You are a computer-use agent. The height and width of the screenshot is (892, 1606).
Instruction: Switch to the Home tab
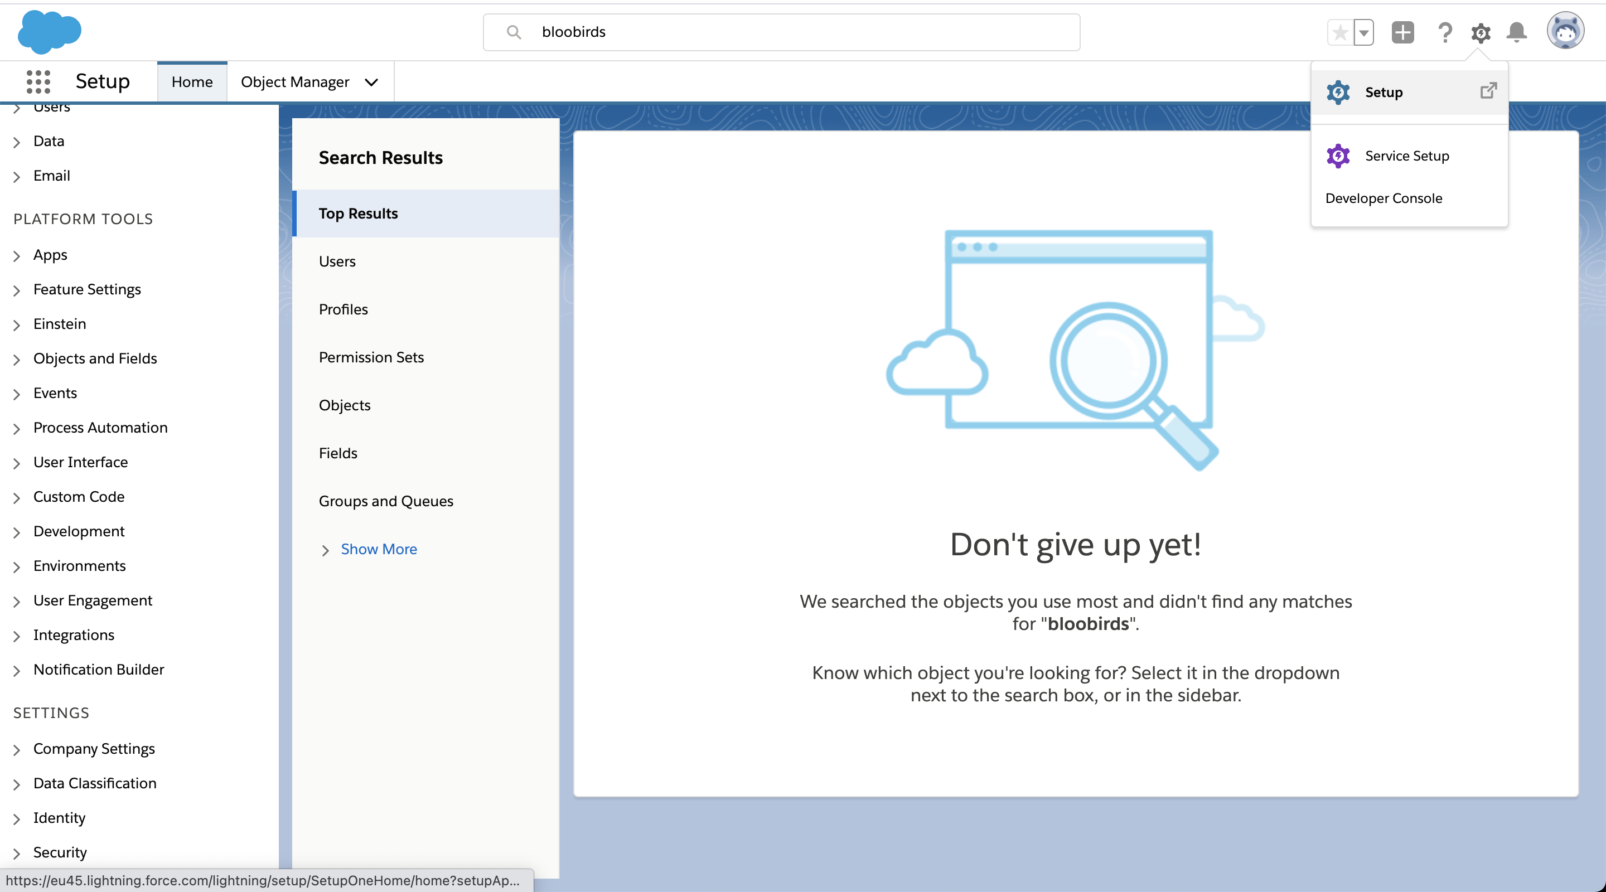(192, 81)
